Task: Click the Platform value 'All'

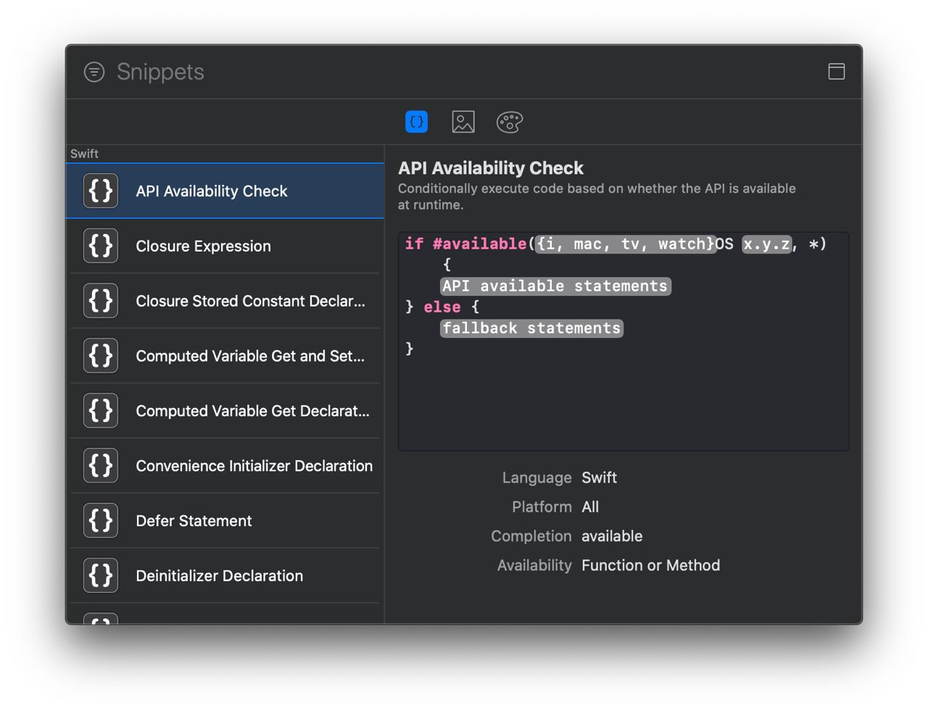Action: [590, 507]
